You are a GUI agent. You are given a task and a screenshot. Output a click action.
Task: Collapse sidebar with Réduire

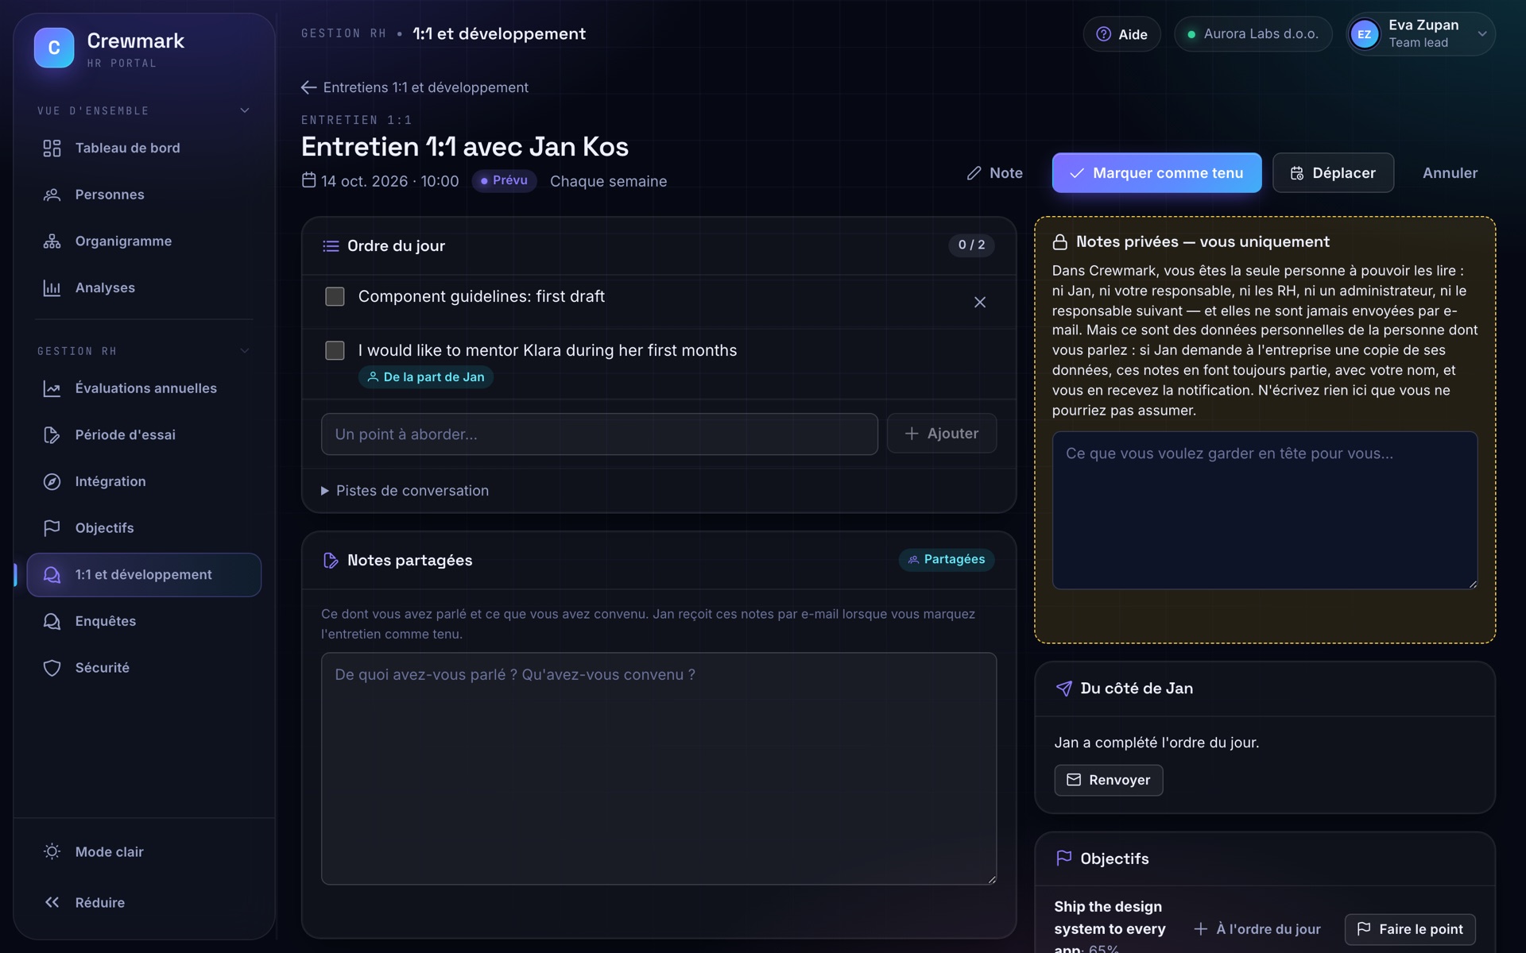144,902
